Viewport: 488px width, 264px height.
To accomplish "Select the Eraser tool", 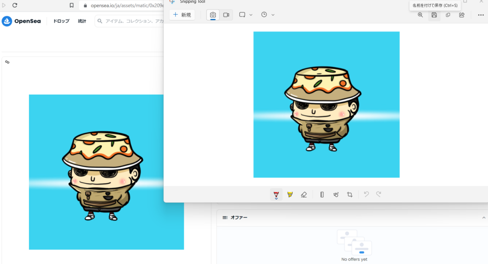I will coord(304,195).
